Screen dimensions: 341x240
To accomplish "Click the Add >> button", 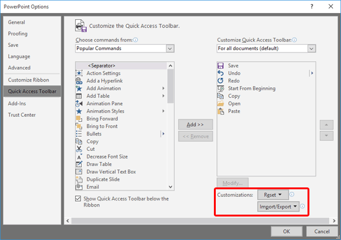I will click(195, 124).
